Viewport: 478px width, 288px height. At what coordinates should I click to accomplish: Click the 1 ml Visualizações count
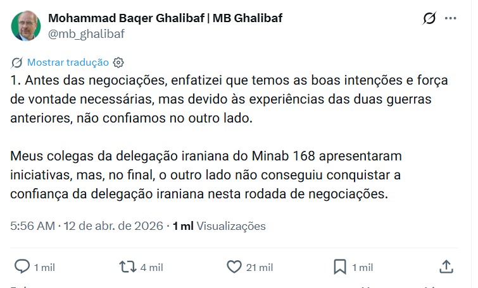[220, 226]
